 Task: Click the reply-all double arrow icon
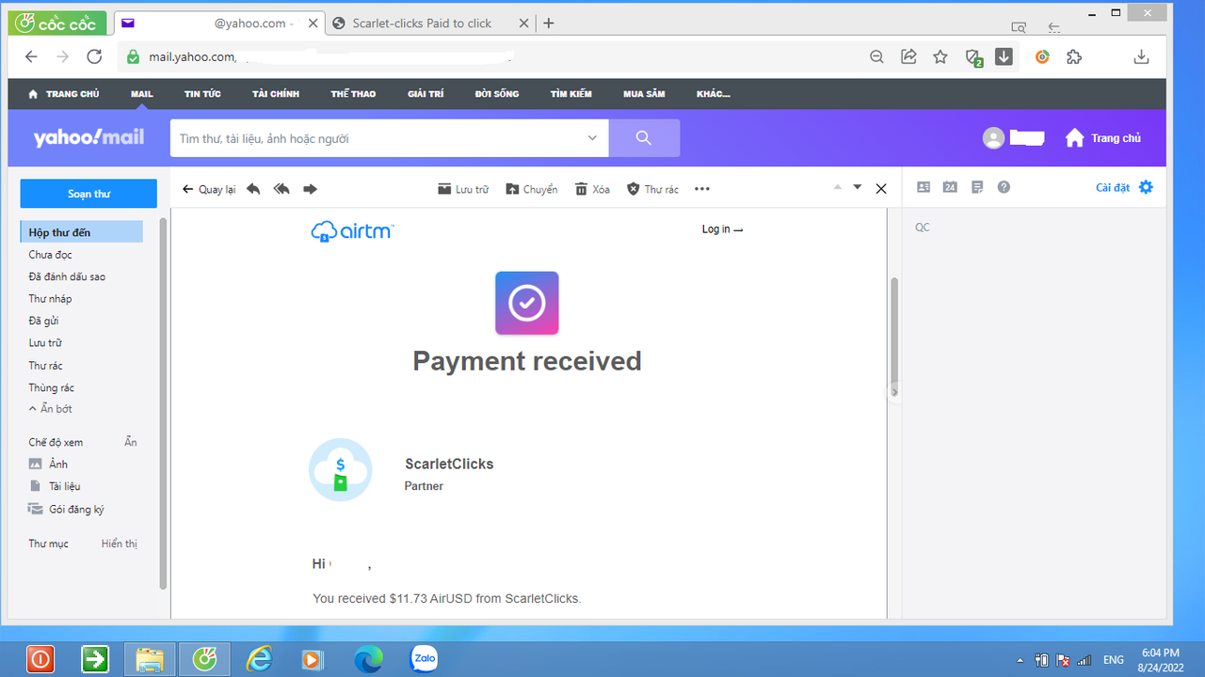point(281,189)
